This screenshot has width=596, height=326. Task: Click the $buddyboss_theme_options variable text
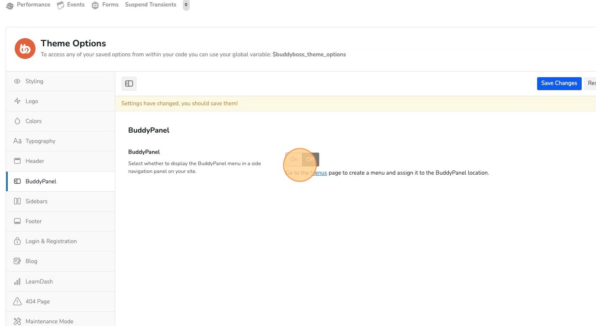[x=309, y=55]
